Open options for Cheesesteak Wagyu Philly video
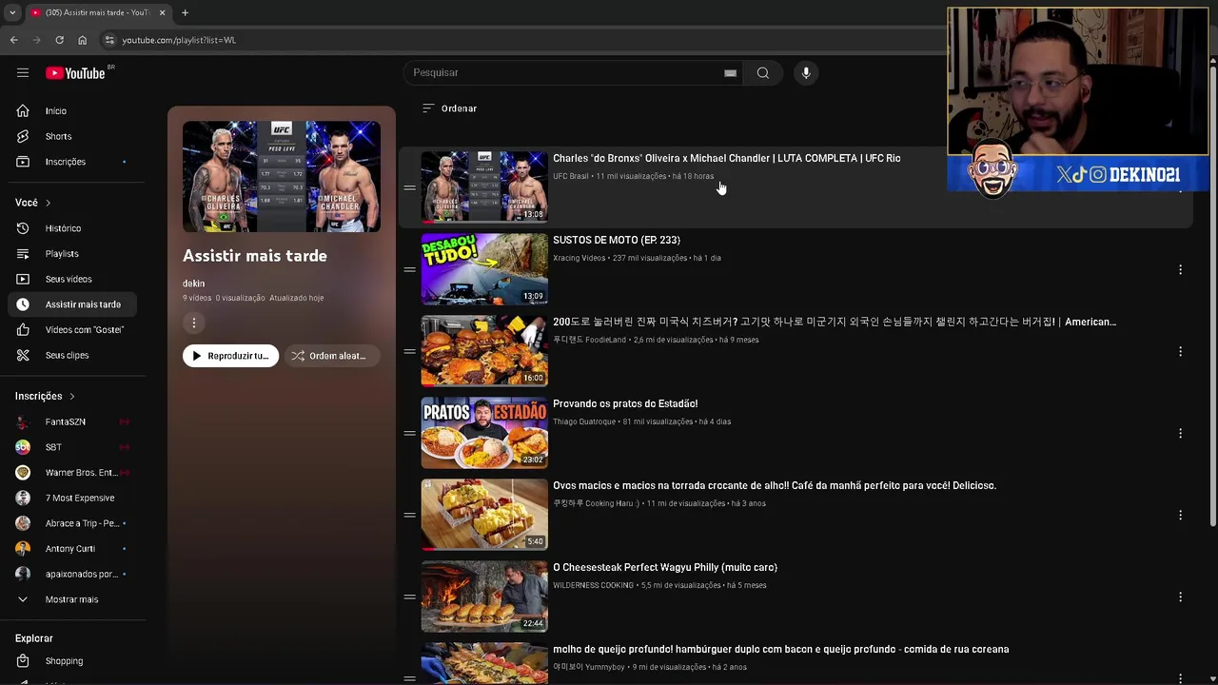Viewport: 1218px width, 685px height. point(1180,597)
